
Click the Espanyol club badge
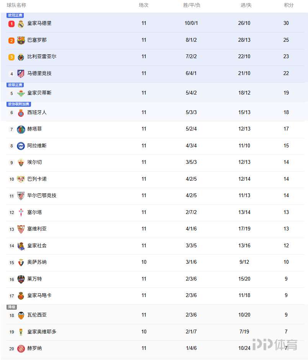pos(21,113)
